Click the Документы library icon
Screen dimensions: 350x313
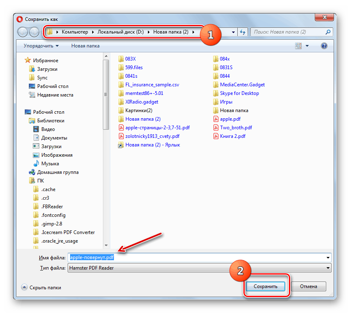pyautogui.click(x=36, y=137)
